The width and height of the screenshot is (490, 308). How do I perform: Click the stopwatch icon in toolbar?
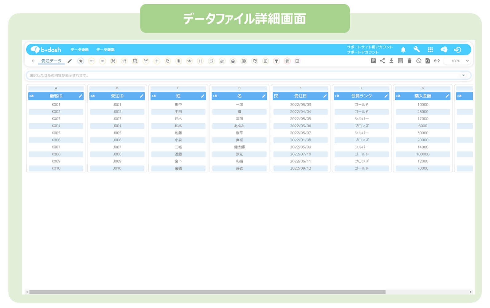[135, 61]
